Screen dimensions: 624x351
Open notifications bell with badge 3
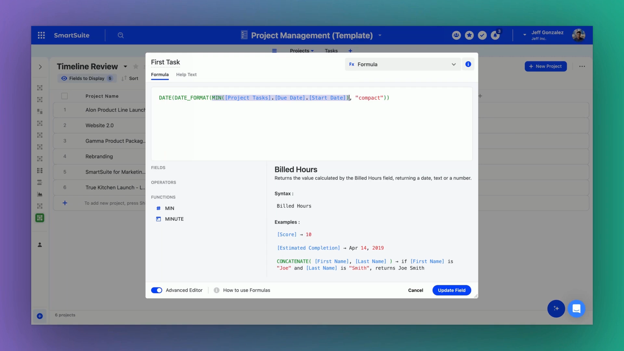tap(496, 35)
